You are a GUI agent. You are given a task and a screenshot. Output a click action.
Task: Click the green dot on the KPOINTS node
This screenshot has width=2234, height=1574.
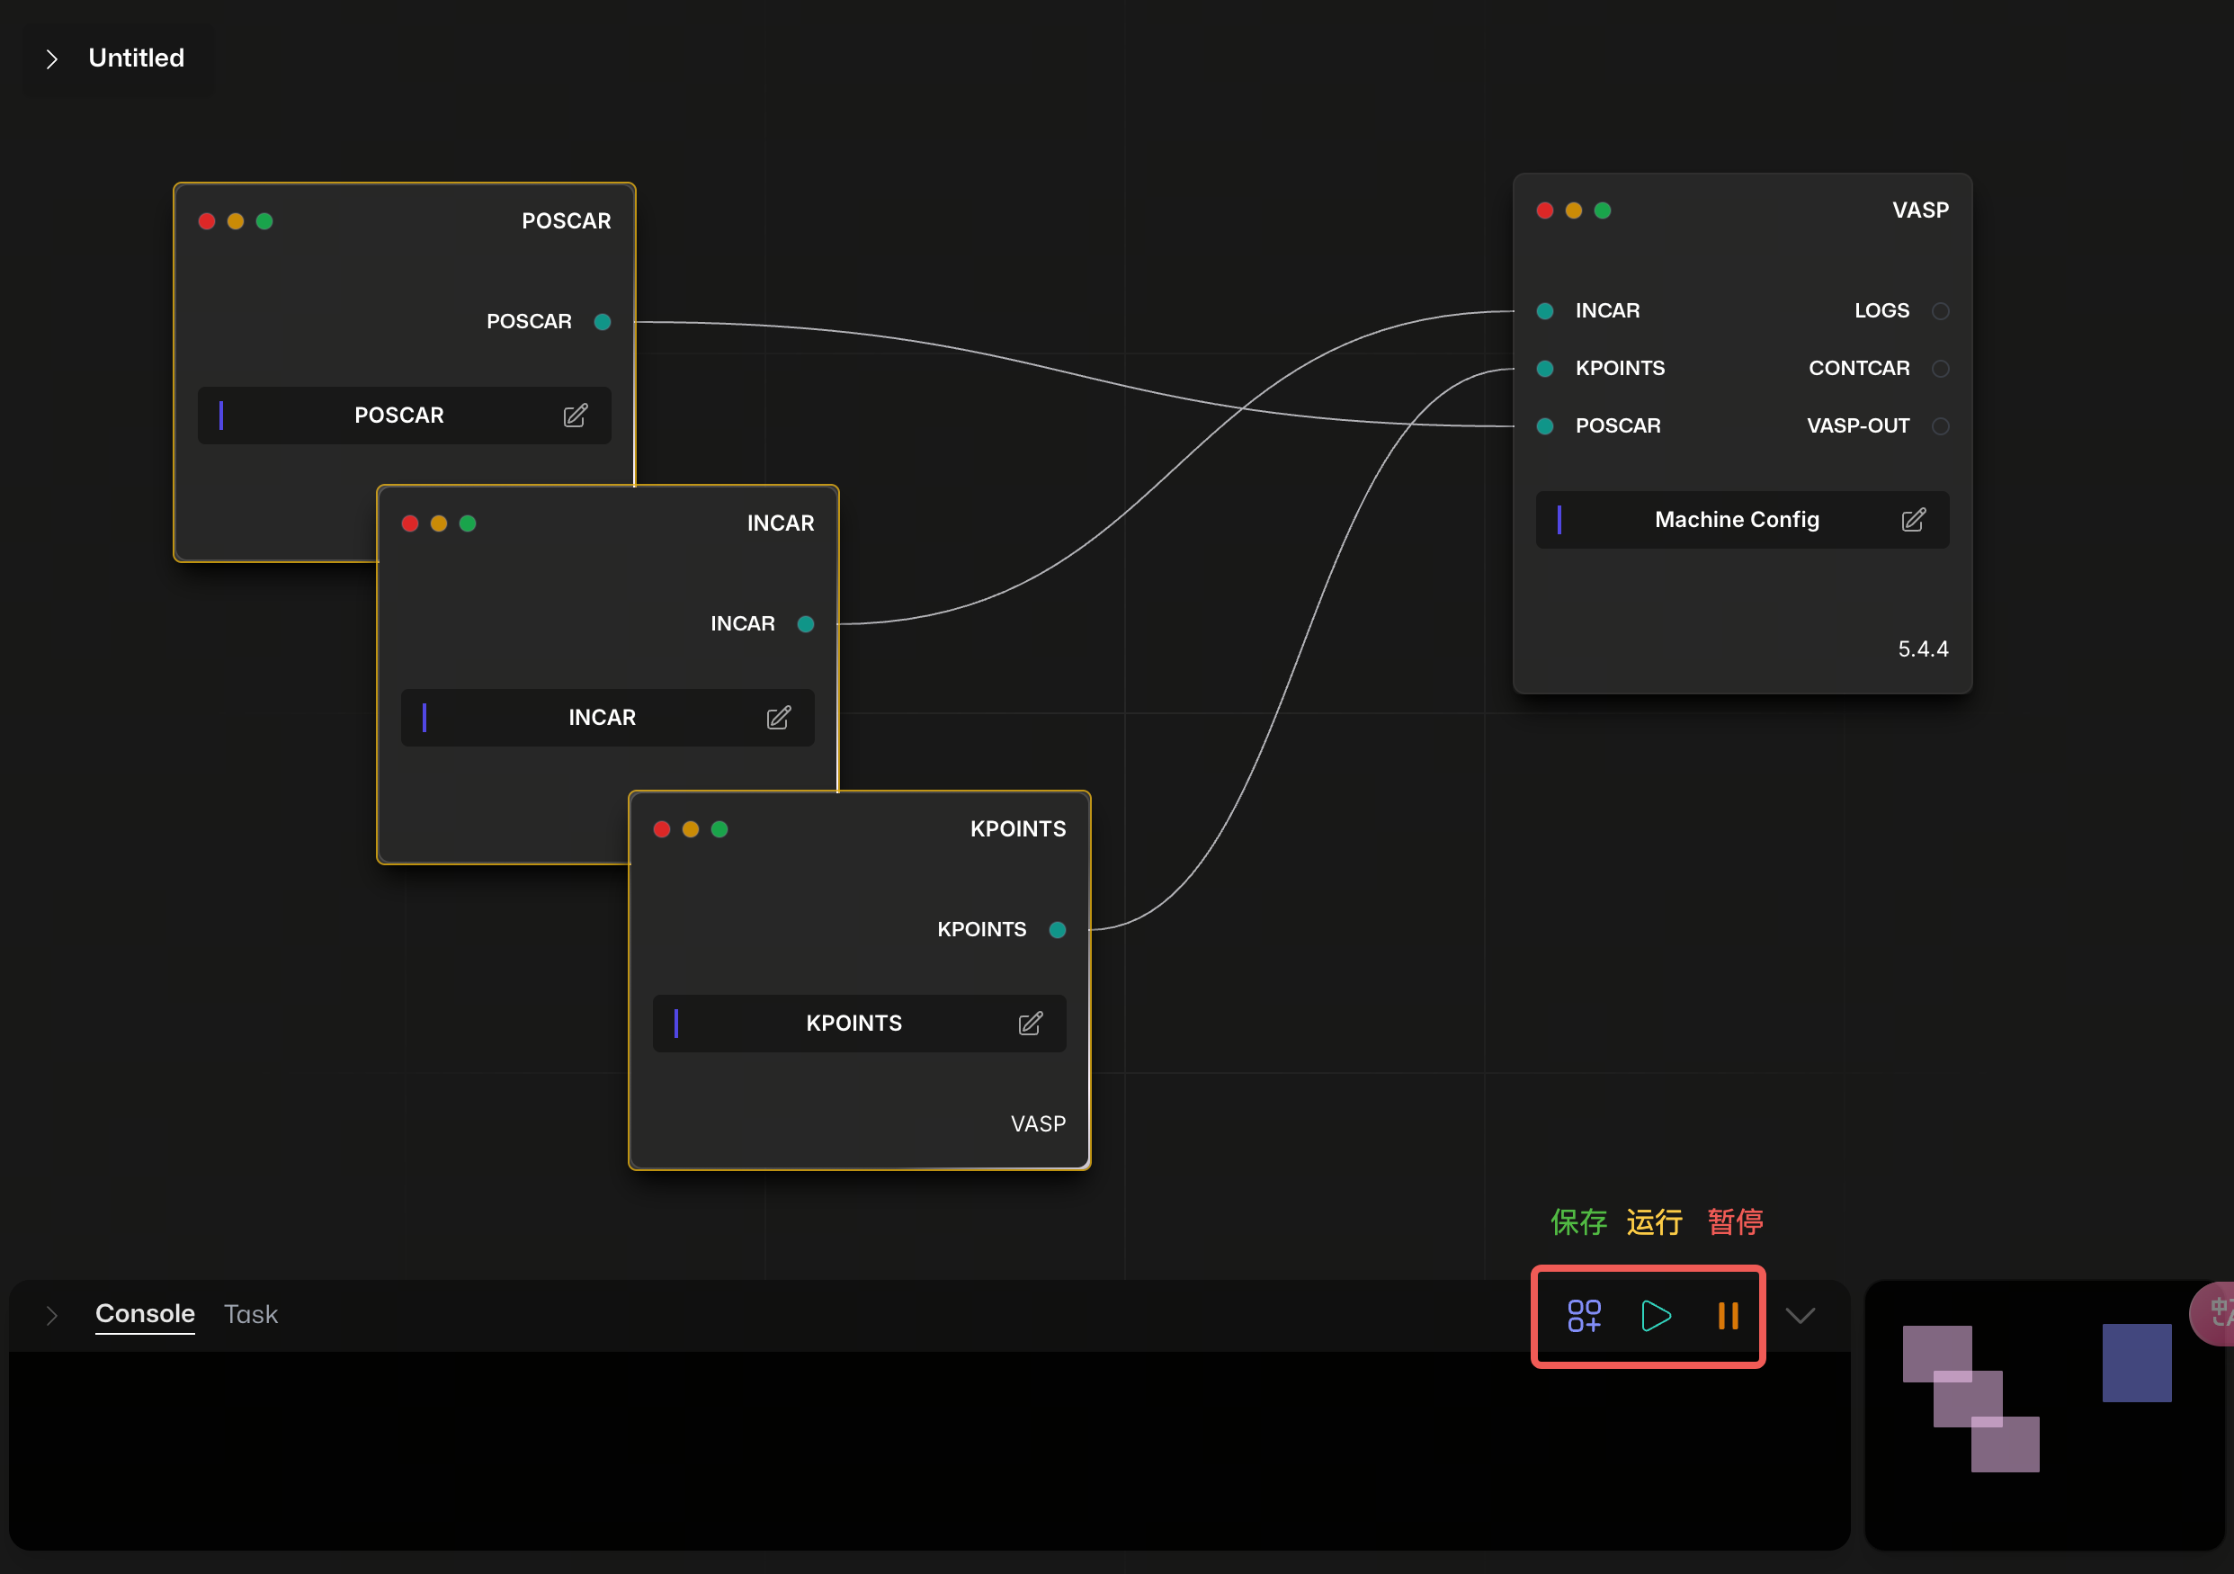719,829
